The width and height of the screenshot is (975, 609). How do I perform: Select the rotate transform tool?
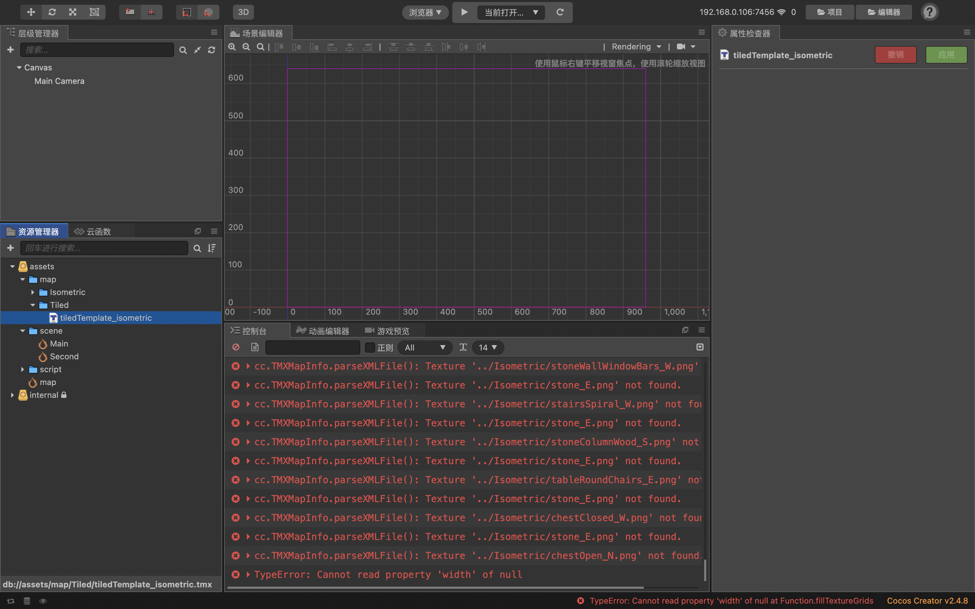click(52, 12)
